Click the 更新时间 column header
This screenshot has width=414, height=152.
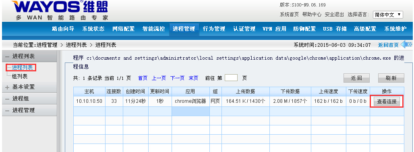tap(160, 92)
